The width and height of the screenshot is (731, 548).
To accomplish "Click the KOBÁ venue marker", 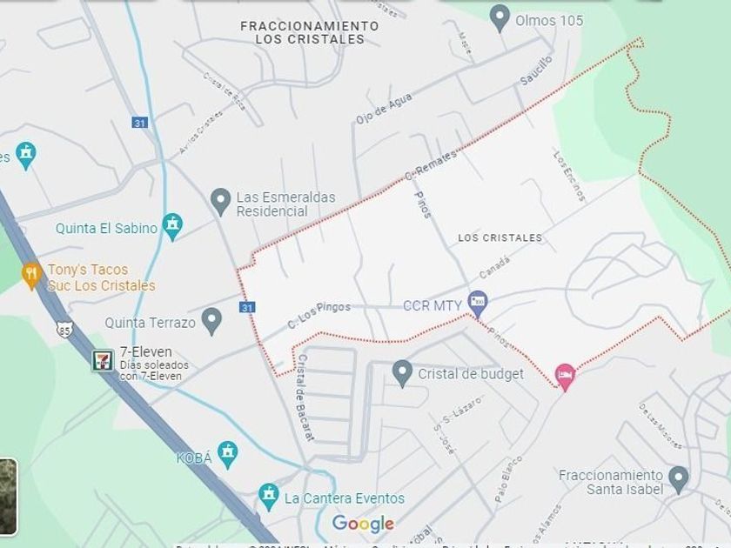I will point(227,455).
